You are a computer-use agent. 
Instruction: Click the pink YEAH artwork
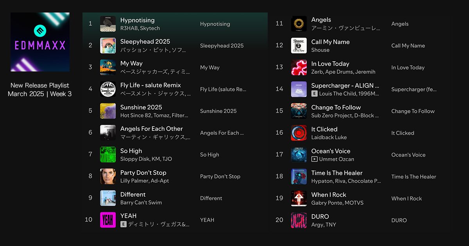click(x=108, y=220)
